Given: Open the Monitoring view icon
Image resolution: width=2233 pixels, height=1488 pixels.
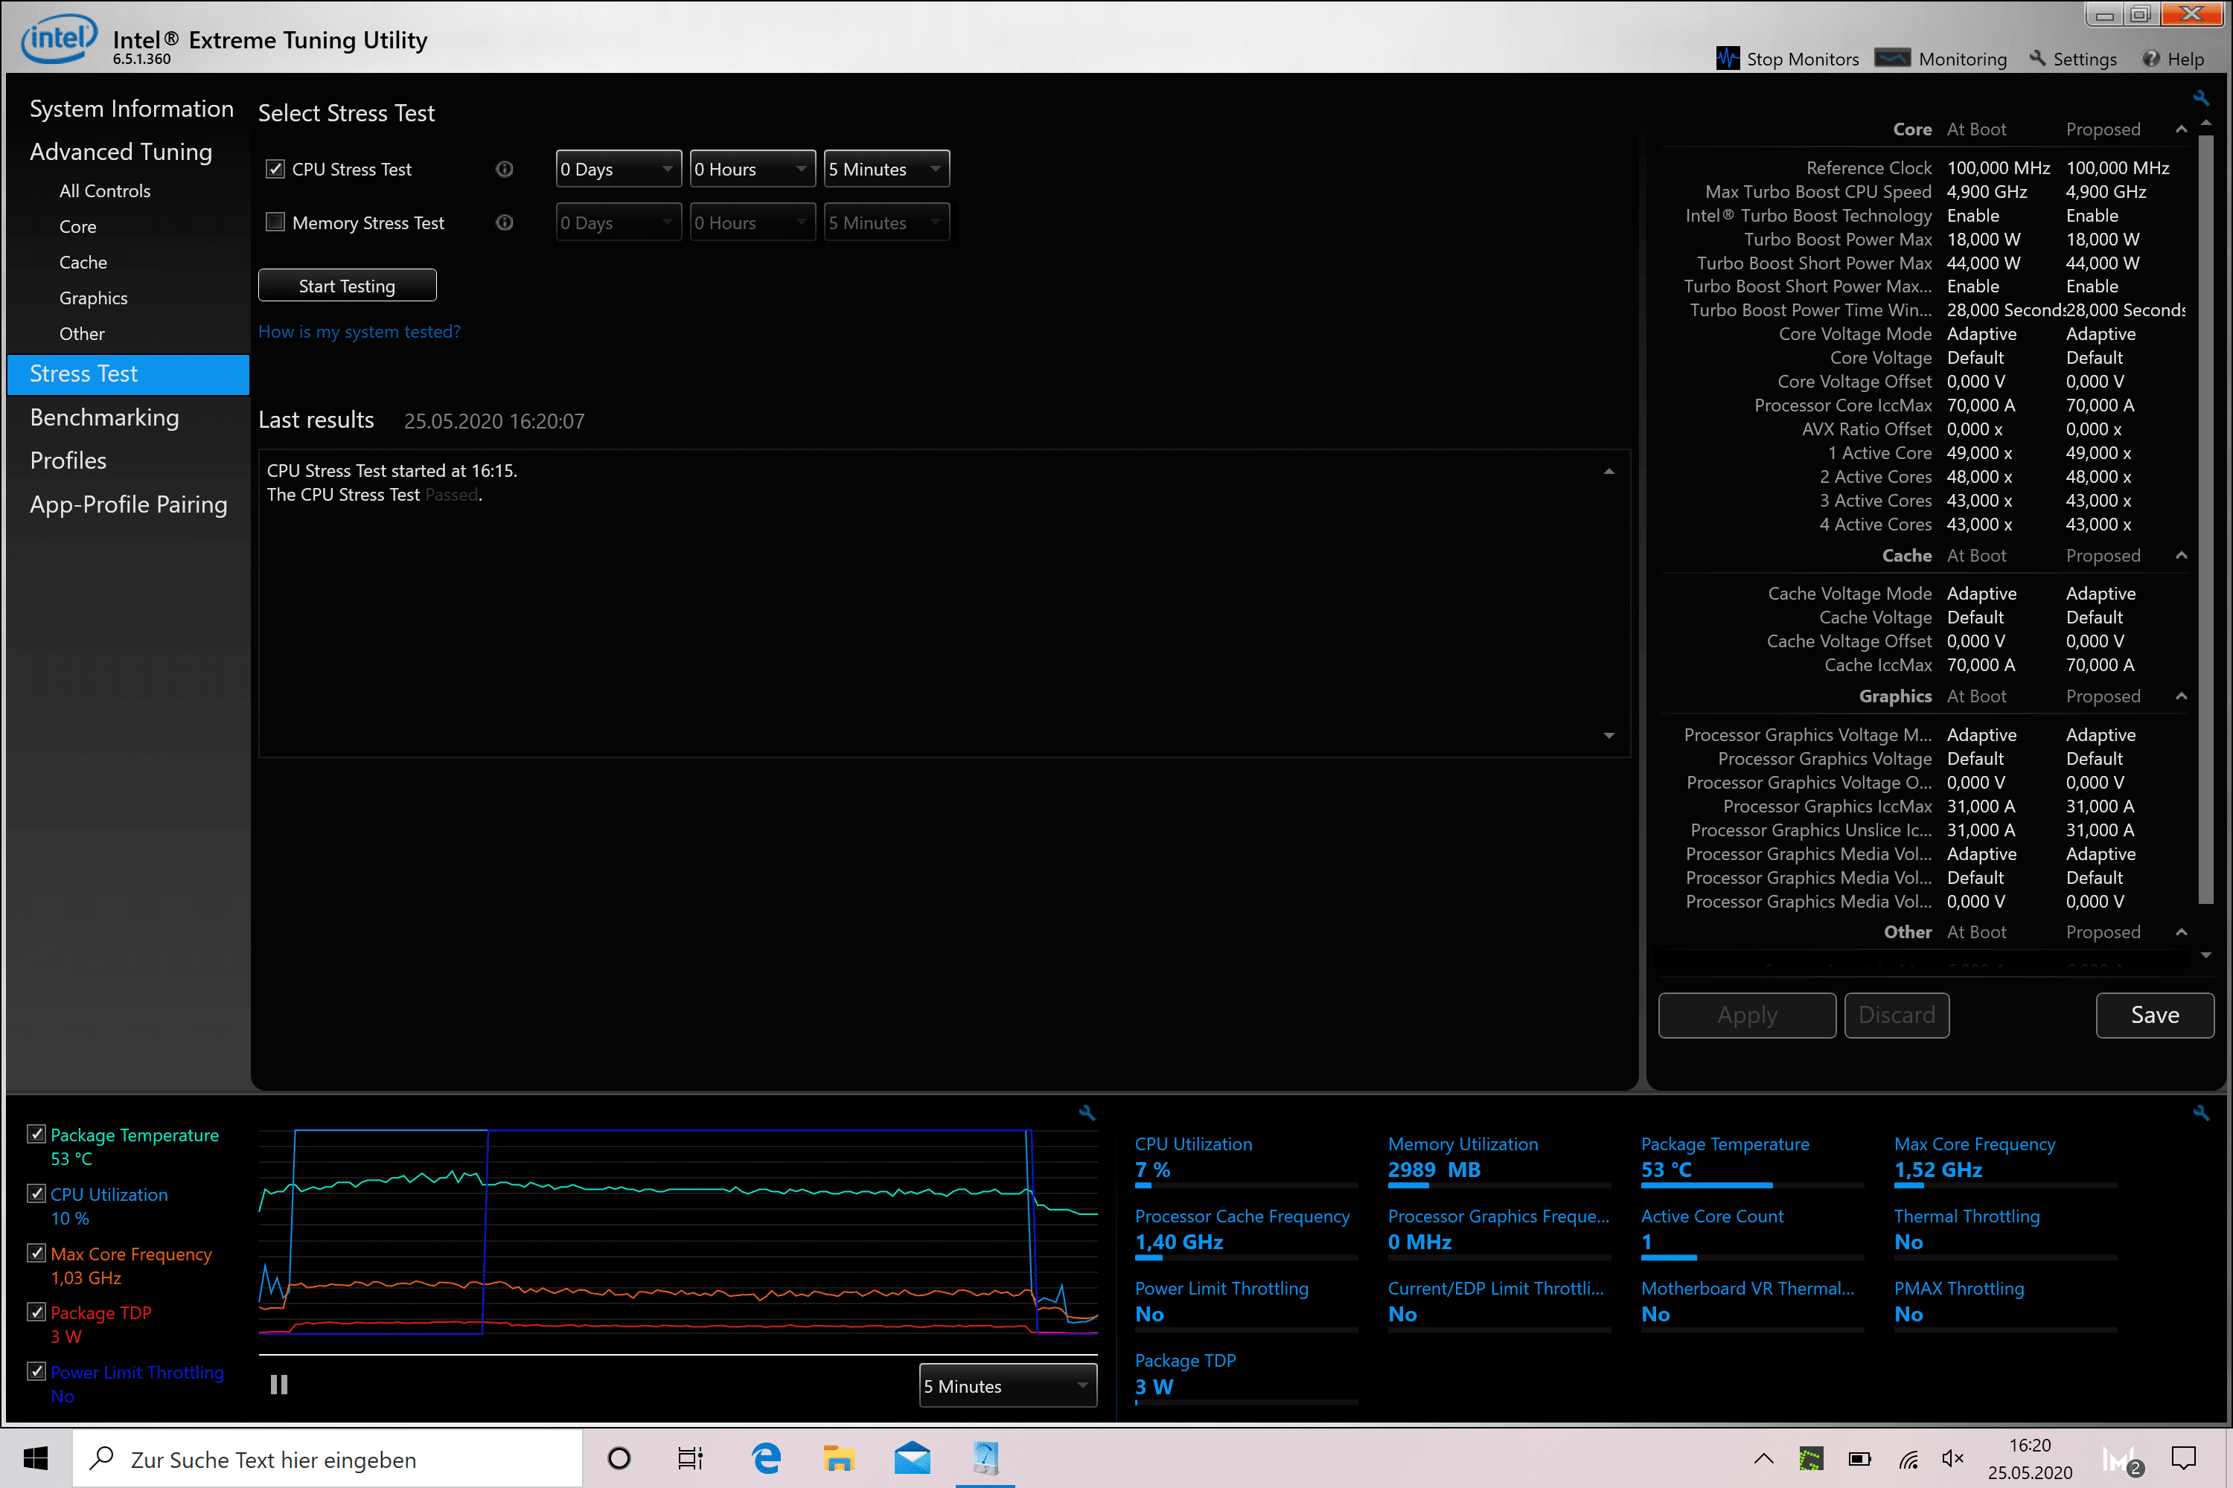Looking at the screenshot, I should coord(1892,59).
